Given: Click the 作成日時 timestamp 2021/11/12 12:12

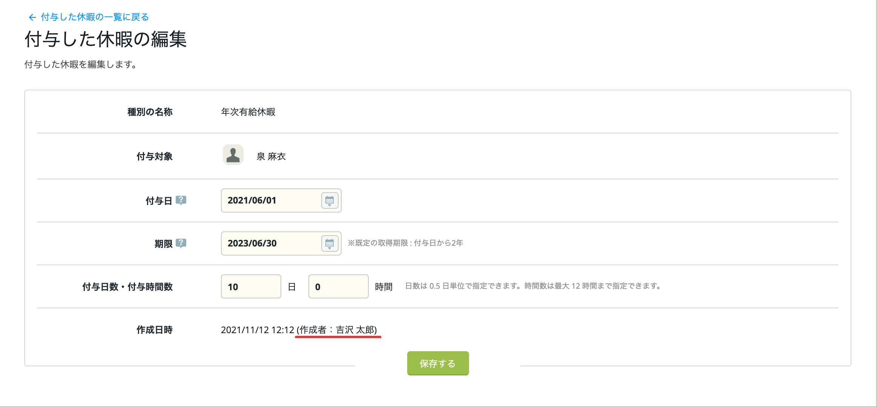Looking at the screenshot, I should coord(258,330).
